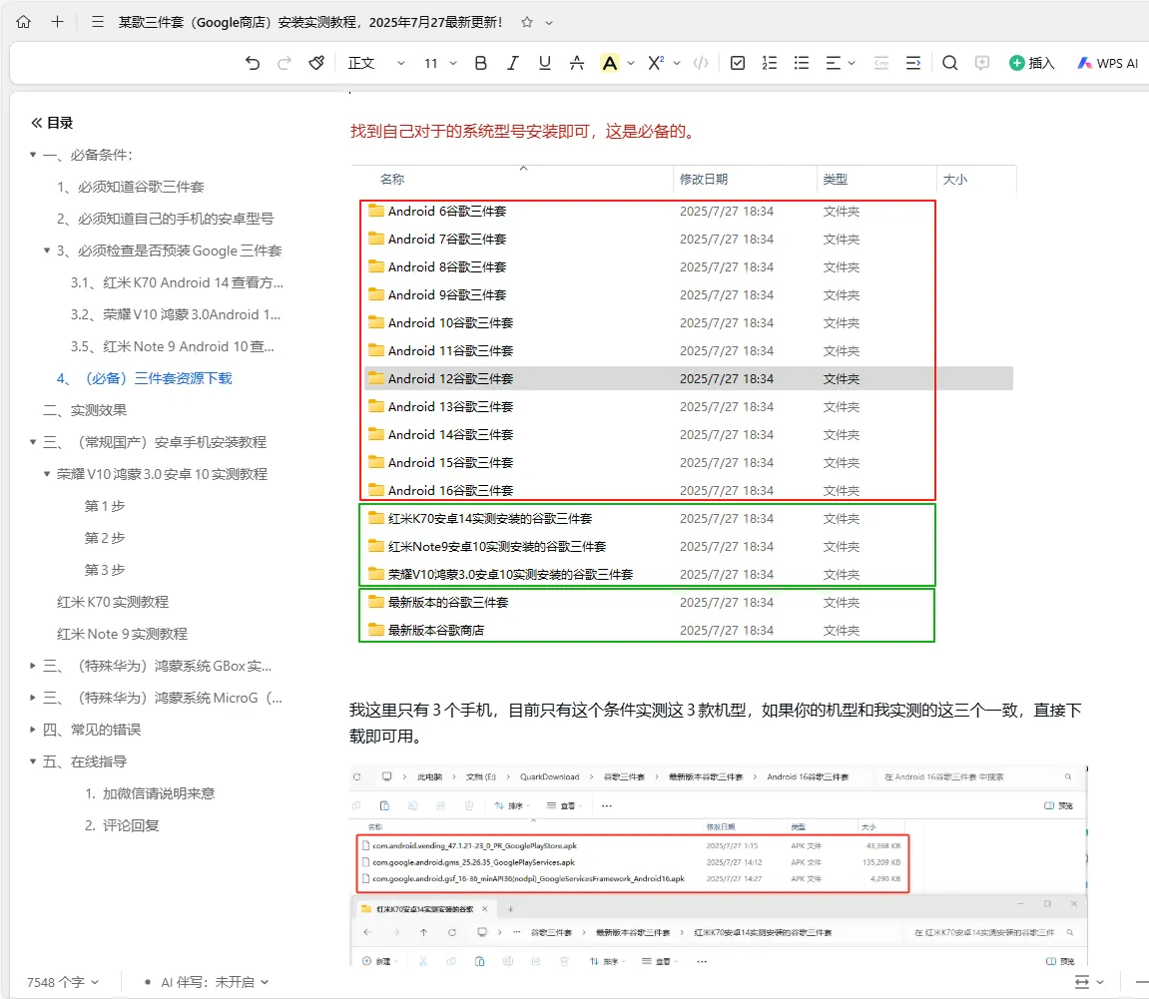
Task: Click the green 插入 button
Action: point(1031,63)
